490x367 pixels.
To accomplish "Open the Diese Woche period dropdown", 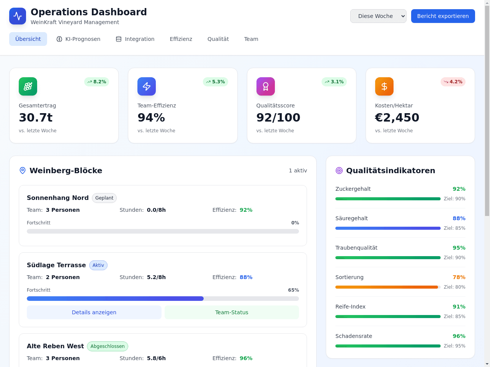I will click(x=378, y=16).
